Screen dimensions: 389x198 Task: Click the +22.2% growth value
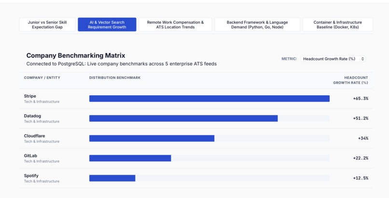click(361, 158)
